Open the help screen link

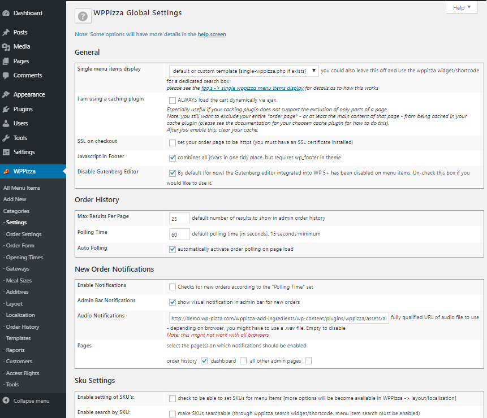212,34
